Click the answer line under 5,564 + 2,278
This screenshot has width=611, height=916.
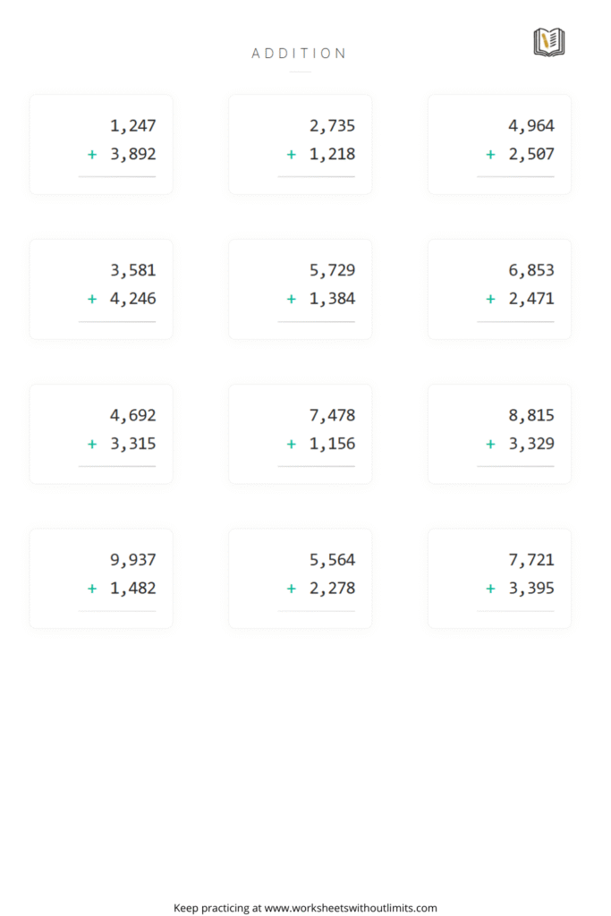click(316, 611)
